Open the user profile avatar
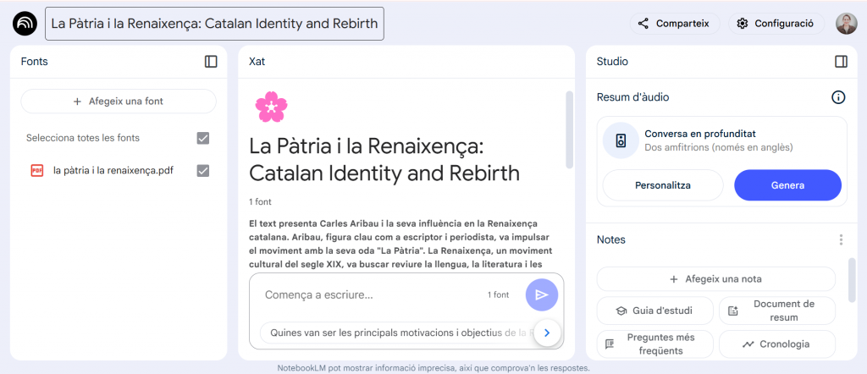This screenshot has width=867, height=374. pos(846,24)
